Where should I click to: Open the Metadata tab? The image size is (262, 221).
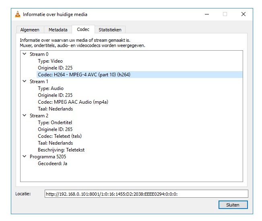click(x=58, y=30)
